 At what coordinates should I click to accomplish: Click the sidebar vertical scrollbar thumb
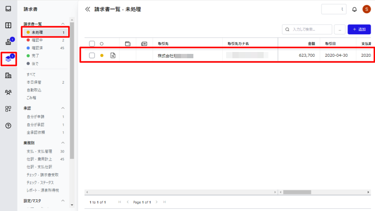[72, 91]
